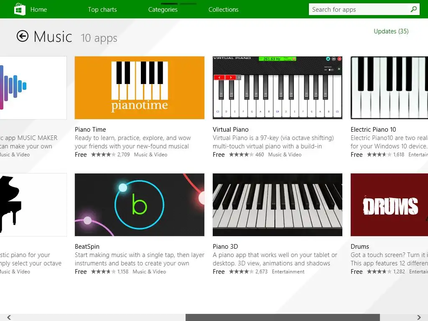Image resolution: width=428 pixels, height=321 pixels.
Task: Click the Search for apps field
Action: tap(364, 9)
